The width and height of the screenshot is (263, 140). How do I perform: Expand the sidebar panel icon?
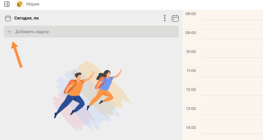[x=7, y=4]
